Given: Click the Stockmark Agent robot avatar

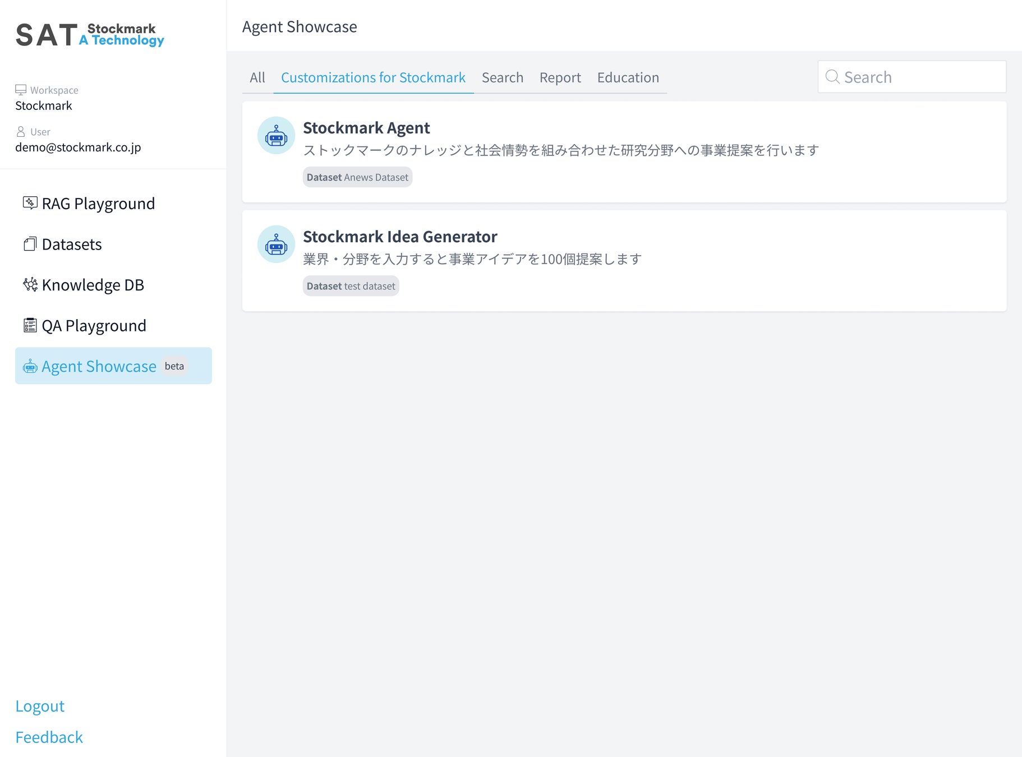Looking at the screenshot, I should (276, 135).
